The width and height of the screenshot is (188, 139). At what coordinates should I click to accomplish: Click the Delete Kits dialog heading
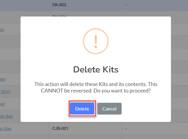[x=96, y=69]
